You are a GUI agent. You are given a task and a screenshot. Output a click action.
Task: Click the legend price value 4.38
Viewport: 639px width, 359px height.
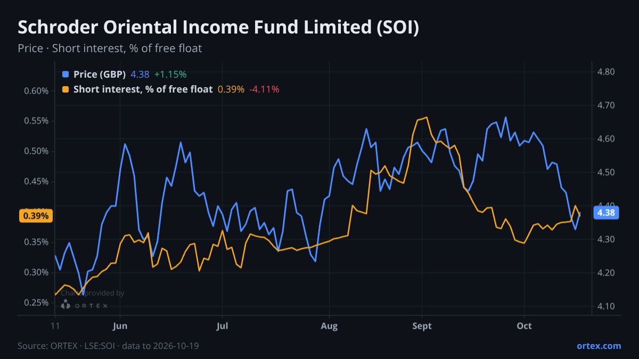(140, 74)
